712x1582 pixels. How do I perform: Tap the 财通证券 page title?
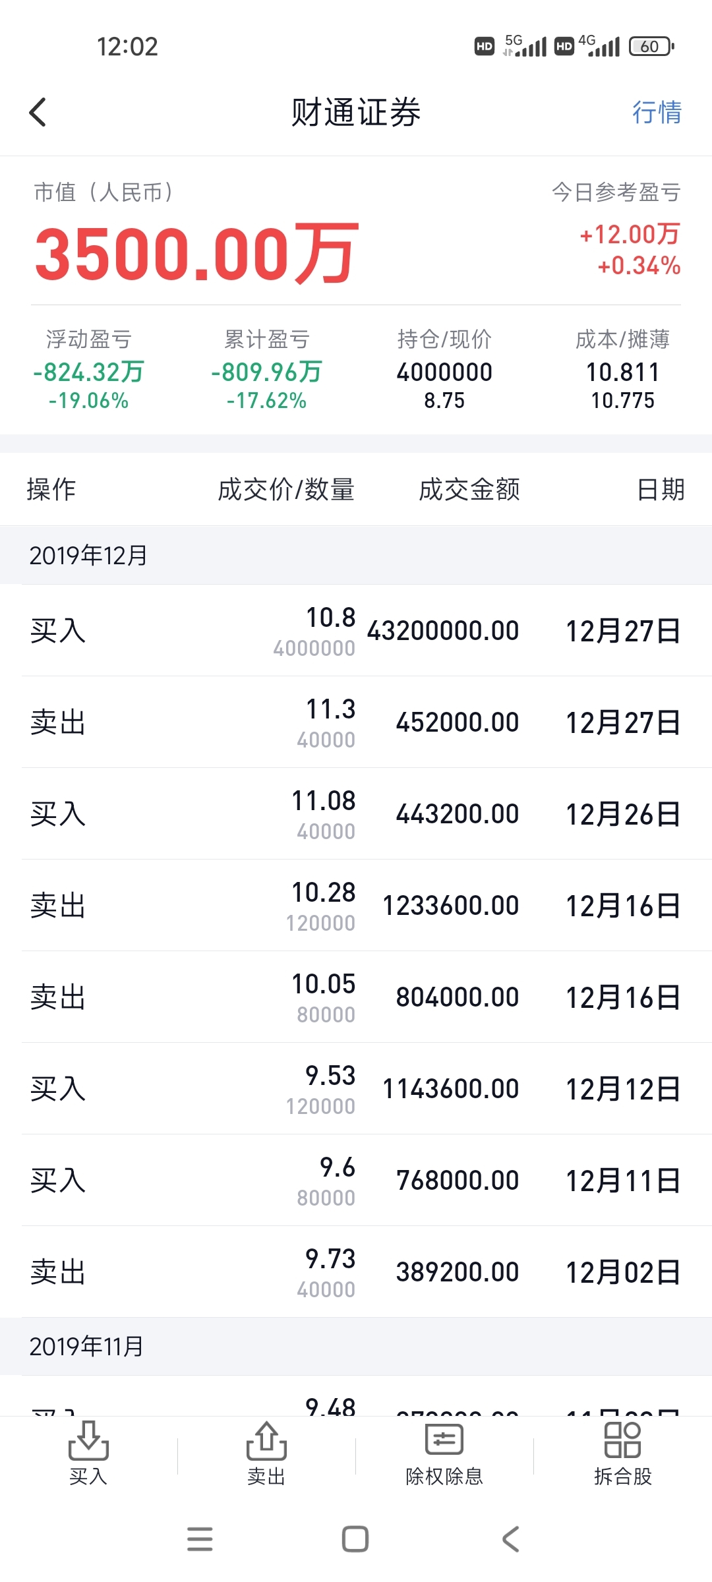click(356, 112)
